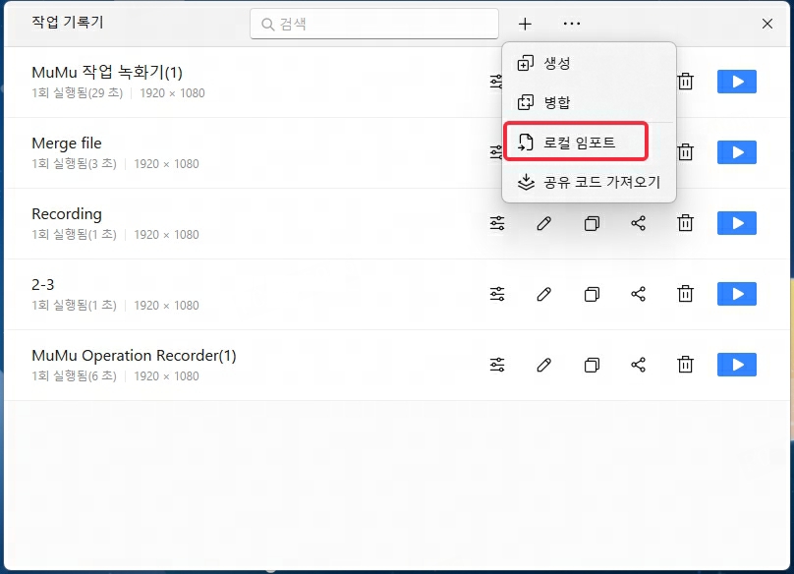
Task: Click the 1회 실행됨(3 초) run info text
Action: 74,164
